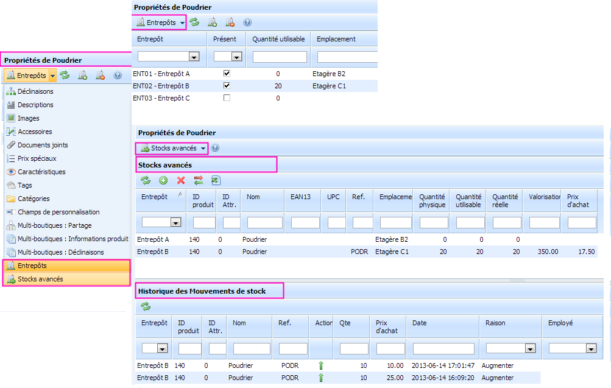Click red X delete stock icon
Viewport: 611px width, 388px height.
181,180
